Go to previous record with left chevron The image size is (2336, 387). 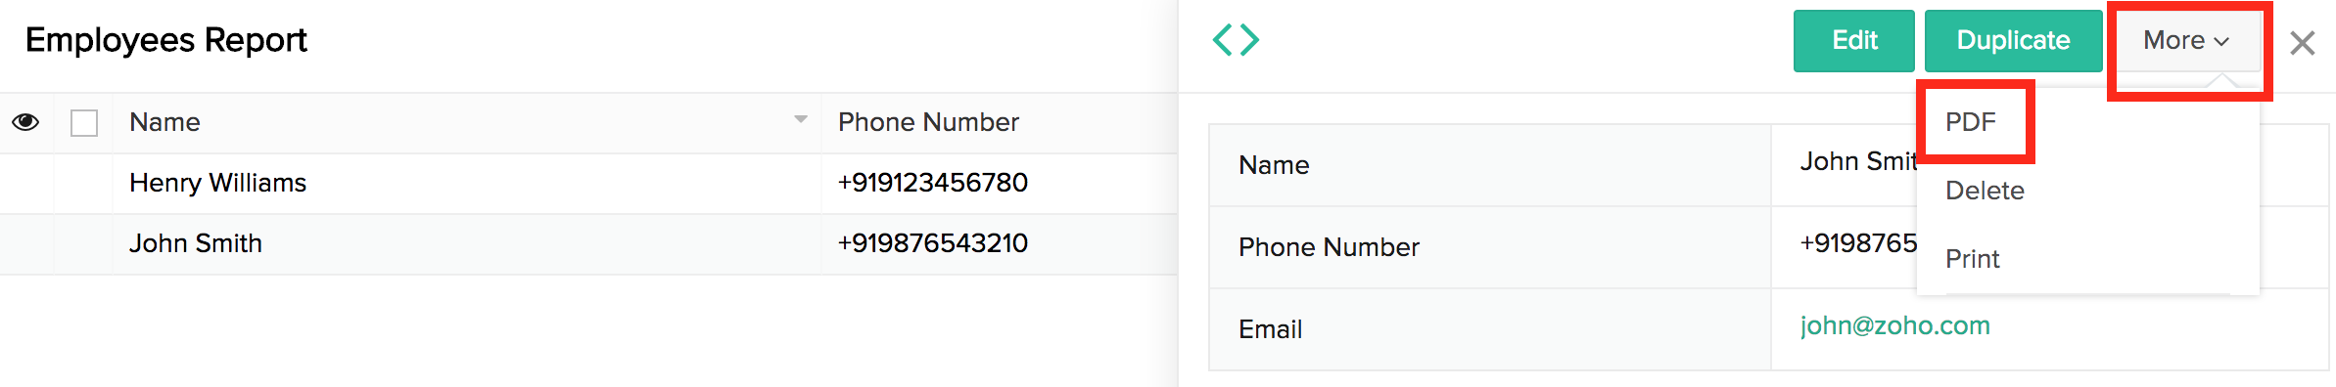coord(1223,40)
